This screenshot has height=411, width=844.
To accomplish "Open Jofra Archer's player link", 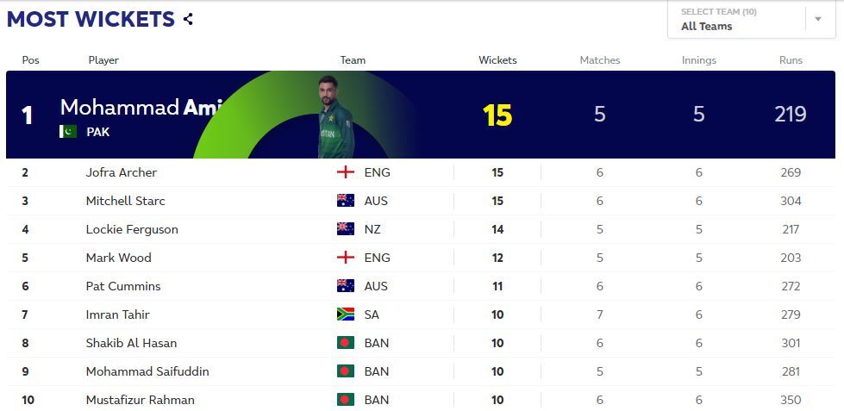I will coord(121,172).
